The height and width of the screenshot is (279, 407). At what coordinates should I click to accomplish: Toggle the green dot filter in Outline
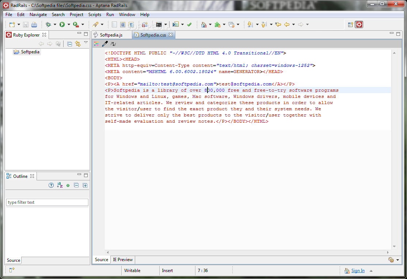(68, 186)
